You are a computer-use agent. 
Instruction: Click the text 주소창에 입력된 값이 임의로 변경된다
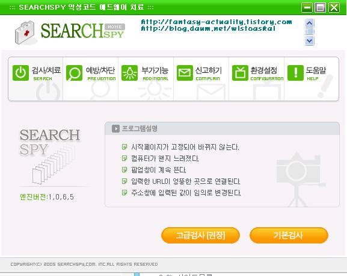tap(186, 193)
